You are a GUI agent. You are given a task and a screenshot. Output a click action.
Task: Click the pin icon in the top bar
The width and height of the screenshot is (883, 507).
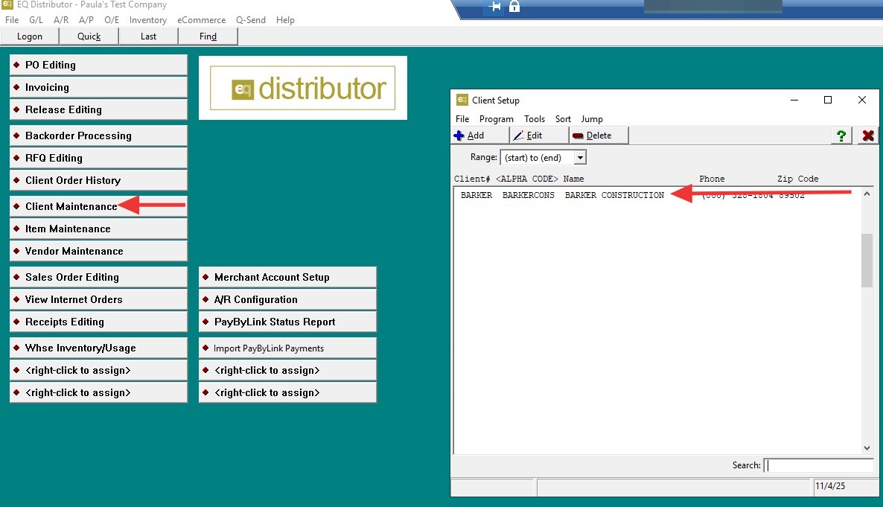click(x=494, y=6)
